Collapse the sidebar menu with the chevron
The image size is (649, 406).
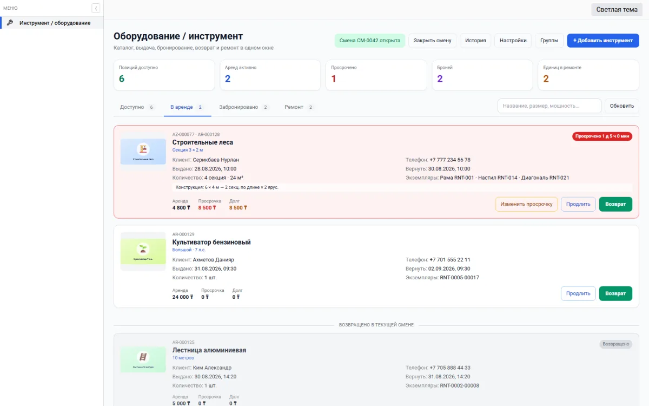coord(96,8)
